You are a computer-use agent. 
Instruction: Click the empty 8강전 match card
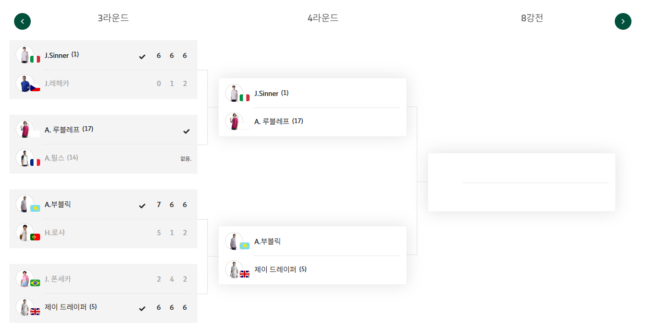(522, 181)
